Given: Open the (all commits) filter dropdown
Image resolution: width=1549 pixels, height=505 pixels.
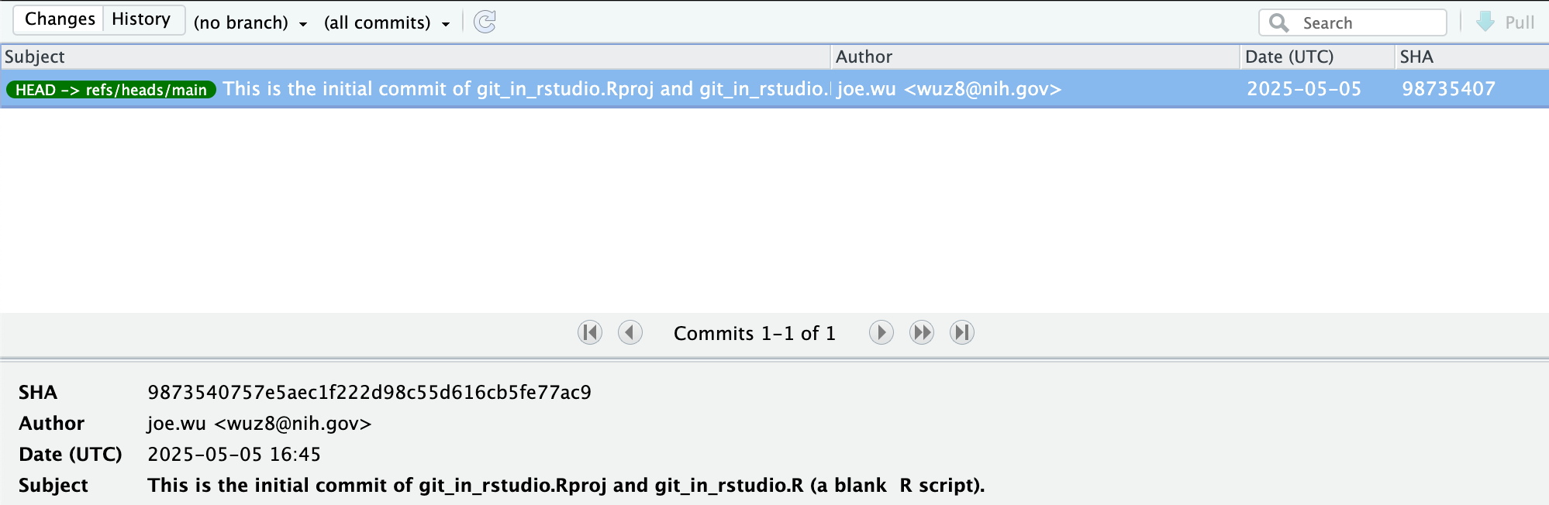Looking at the screenshot, I should click(386, 23).
